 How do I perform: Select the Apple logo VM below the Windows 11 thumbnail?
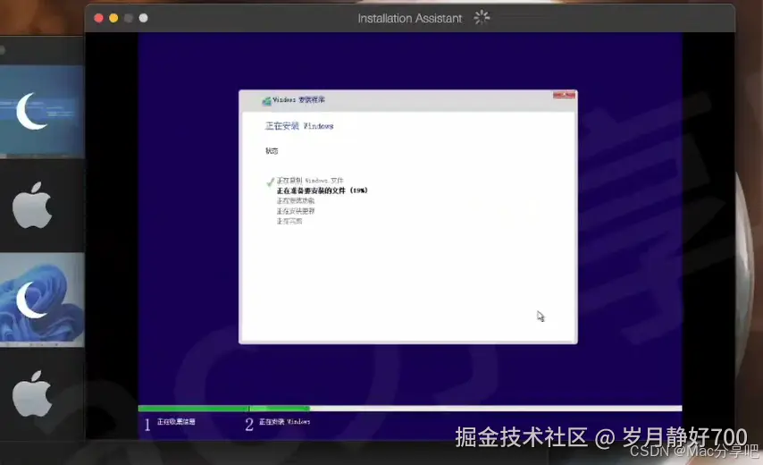click(x=32, y=393)
